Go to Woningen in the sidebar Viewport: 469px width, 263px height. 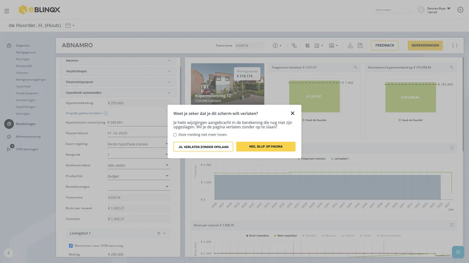(x=23, y=59)
